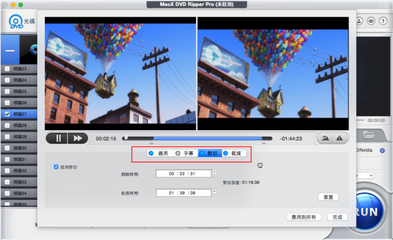Click the 完成 done button
This screenshot has height=240, width=393.
337,217
